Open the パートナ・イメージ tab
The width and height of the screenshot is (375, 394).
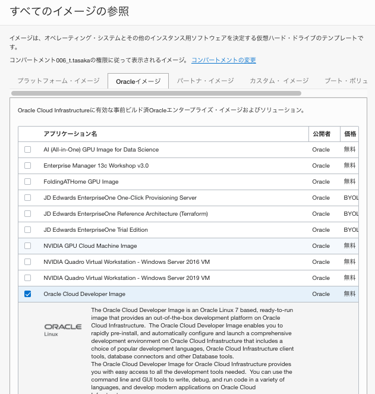tap(206, 81)
